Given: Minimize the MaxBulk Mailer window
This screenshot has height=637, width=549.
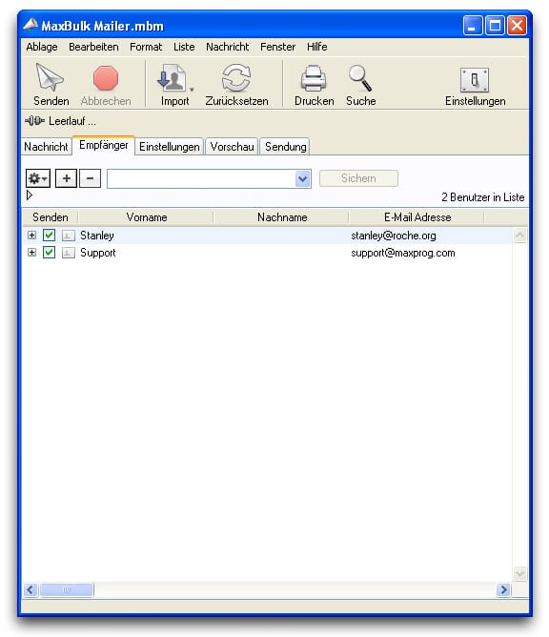Looking at the screenshot, I should pyautogui.click(x=473, y=26).
